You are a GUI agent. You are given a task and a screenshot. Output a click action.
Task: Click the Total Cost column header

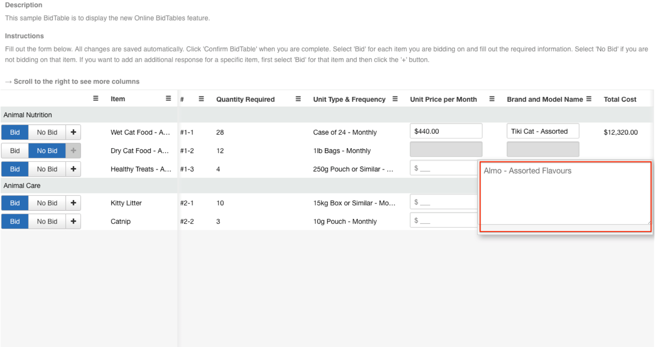pos(620,99)
